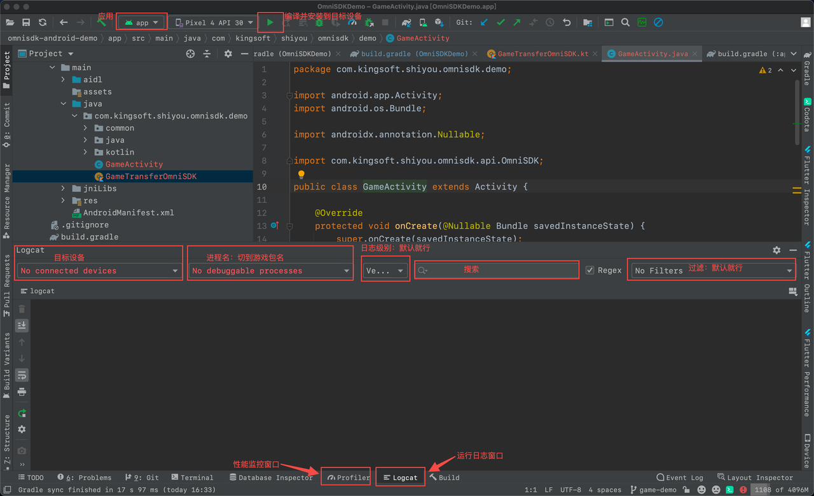The width and height of the screenshot is (814, 496).
Task: Open the Verbose log level dropdown
Action: coord(385,271)
